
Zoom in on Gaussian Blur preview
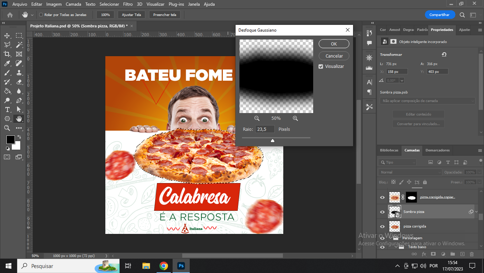(x=295, y=118)
